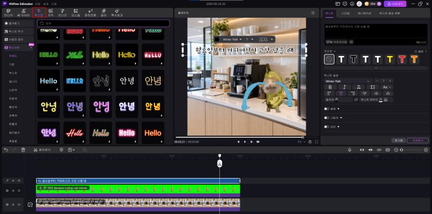Image resolution: width=432 pixels, height=214 pixels.
Task: Click the zoom-in plus circle of timeline zoom
Action: click(426, 150)
